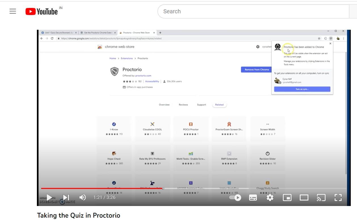The height and width of the screenshot is (223, 357).
Task: Enter full screen mode
Action: 338,197
